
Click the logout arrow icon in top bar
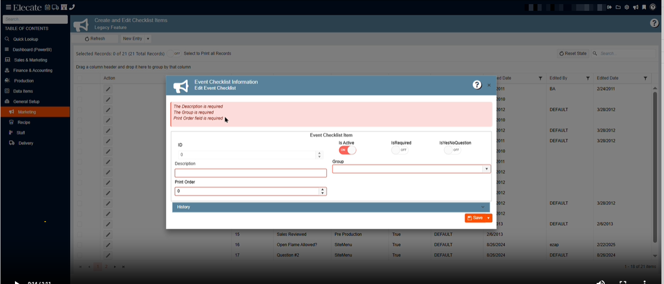(x=609, y=7)
